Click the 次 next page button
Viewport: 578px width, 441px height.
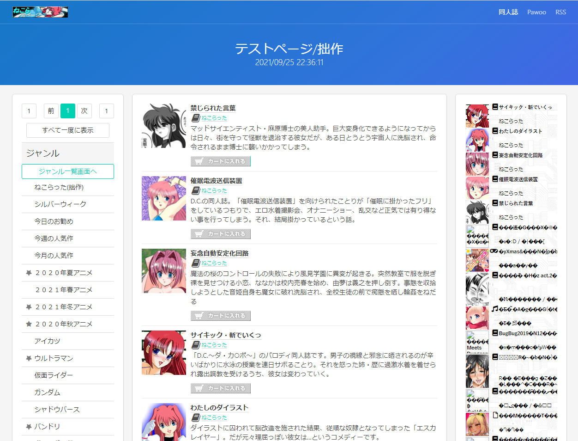coord(84,111)
